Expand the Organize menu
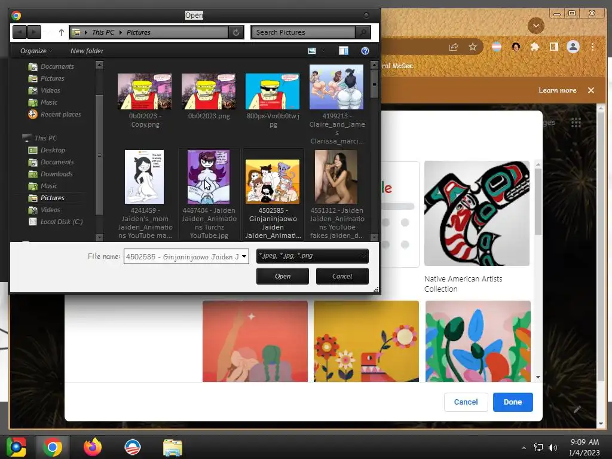This screenshot has width=612, height=459. (x=36, y=51)
